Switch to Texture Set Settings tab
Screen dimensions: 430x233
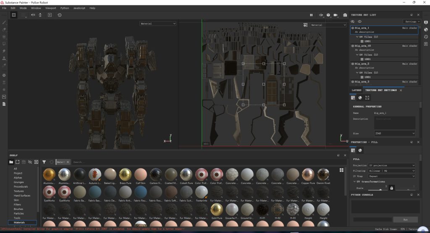[x=380, y=90]
